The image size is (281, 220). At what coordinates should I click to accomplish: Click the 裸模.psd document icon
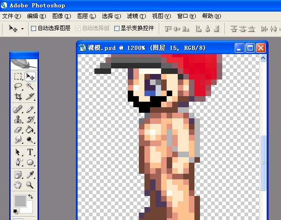(x=82, y=48)
